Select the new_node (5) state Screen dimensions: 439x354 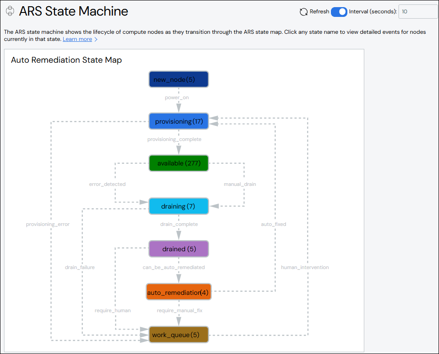[179, 80]
